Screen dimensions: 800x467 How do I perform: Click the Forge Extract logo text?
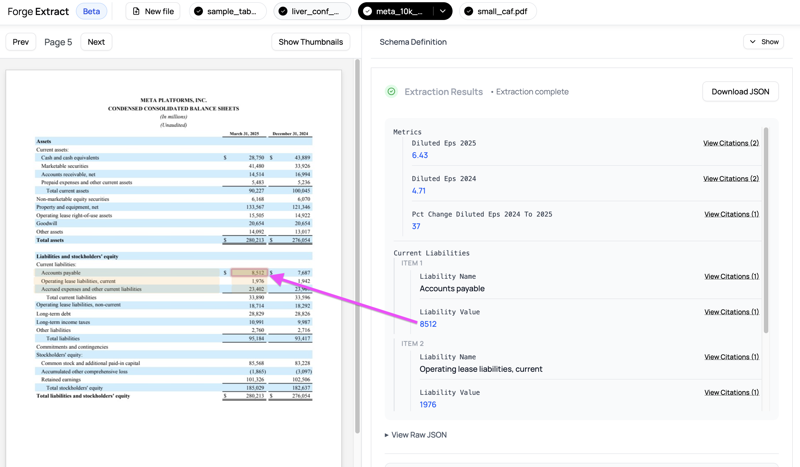tap(38, 11)
